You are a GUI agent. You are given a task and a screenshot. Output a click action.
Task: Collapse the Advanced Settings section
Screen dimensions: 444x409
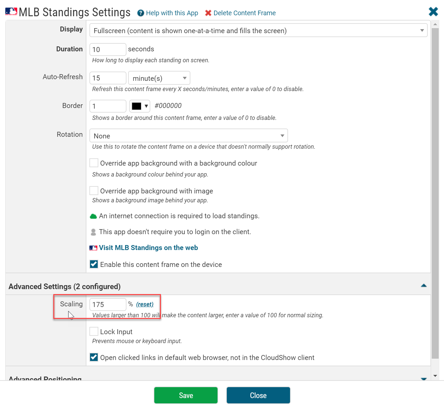tap(423, 285)
